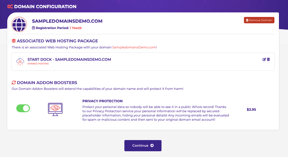Edit the Start Dock hosting package

point(264,59)
